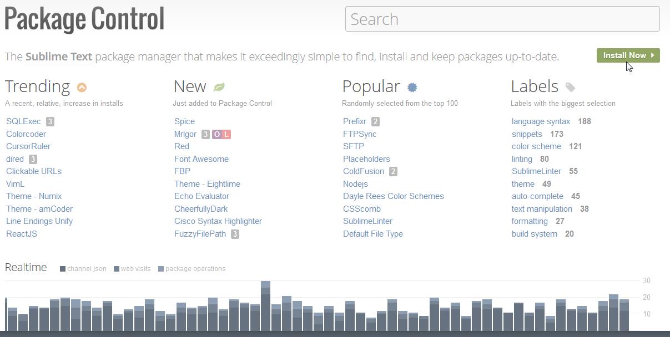Viewport: 670px width, 337px height.
Task: Open the SFTP package
Action: pyautogui.click(x=354, y=146)
